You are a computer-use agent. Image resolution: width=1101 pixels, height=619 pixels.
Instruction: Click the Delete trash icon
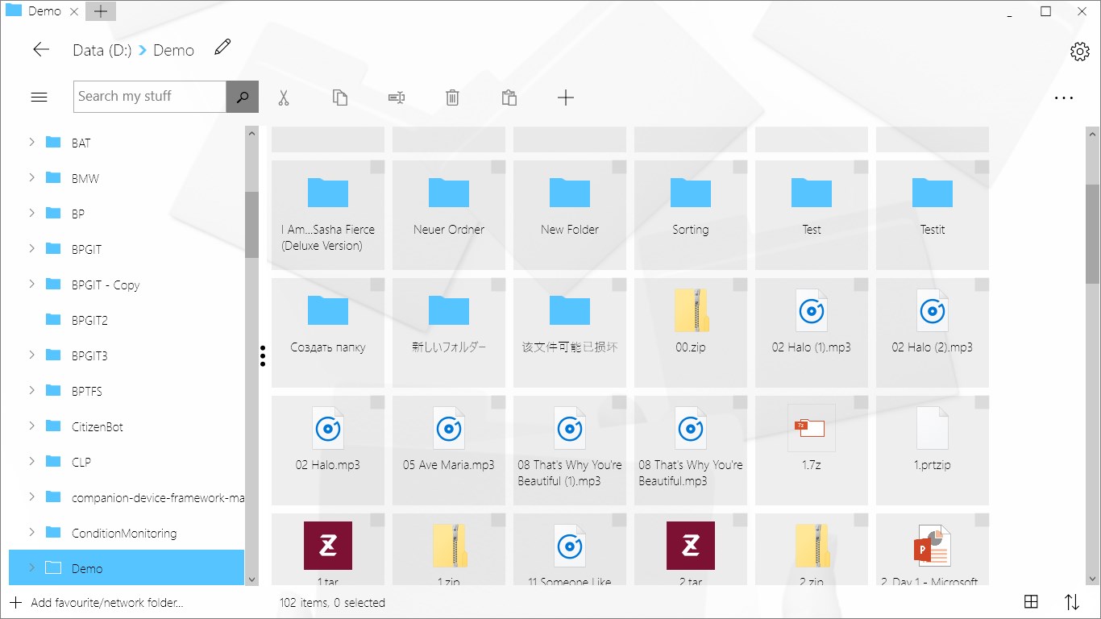[x=452, y=97]
